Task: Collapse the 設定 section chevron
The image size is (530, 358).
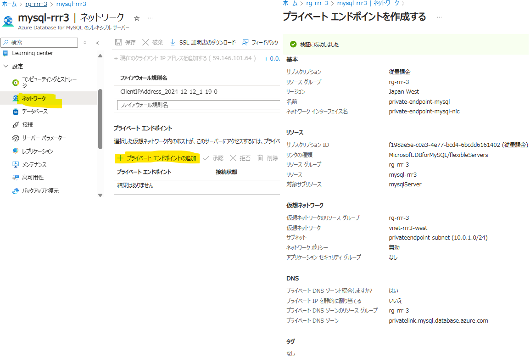Action: coord(6,66)
